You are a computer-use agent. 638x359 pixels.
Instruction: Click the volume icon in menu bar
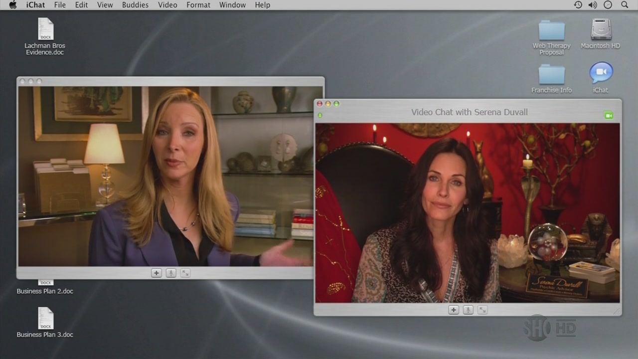pyautogui.click(x=593, y=4)
